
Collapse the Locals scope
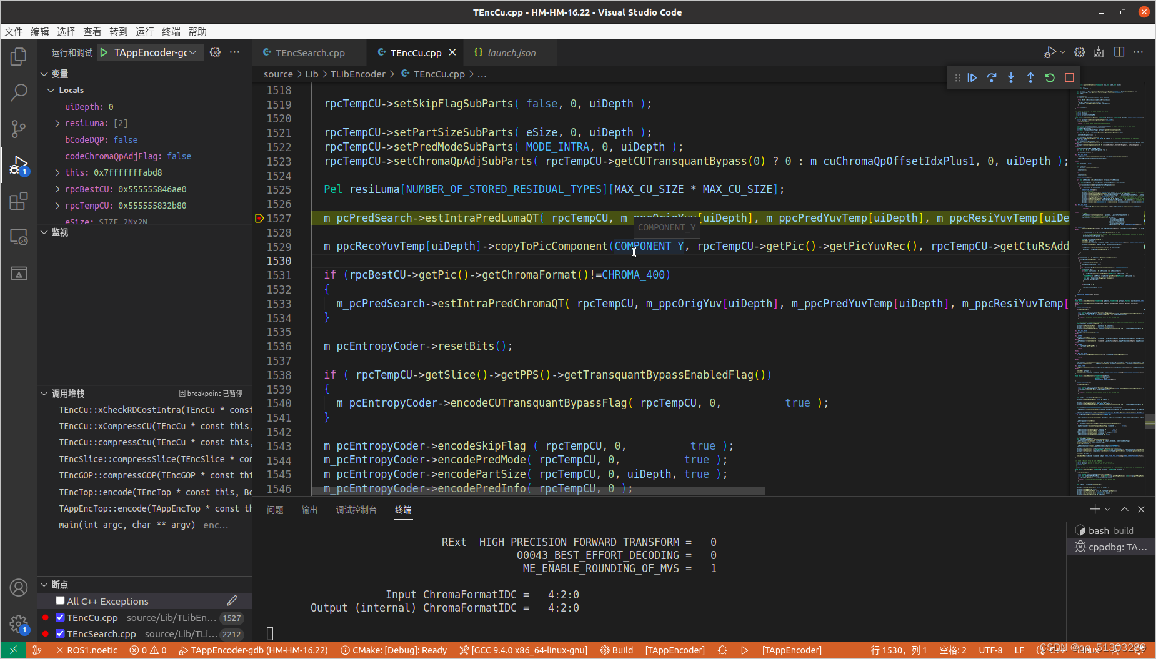point(51,90)
